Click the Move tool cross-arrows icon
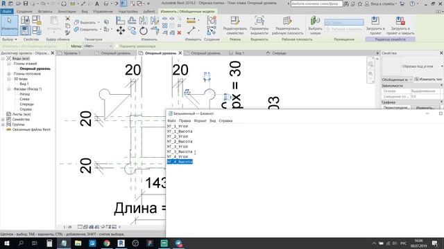444x249 pixels. point(121,30)
